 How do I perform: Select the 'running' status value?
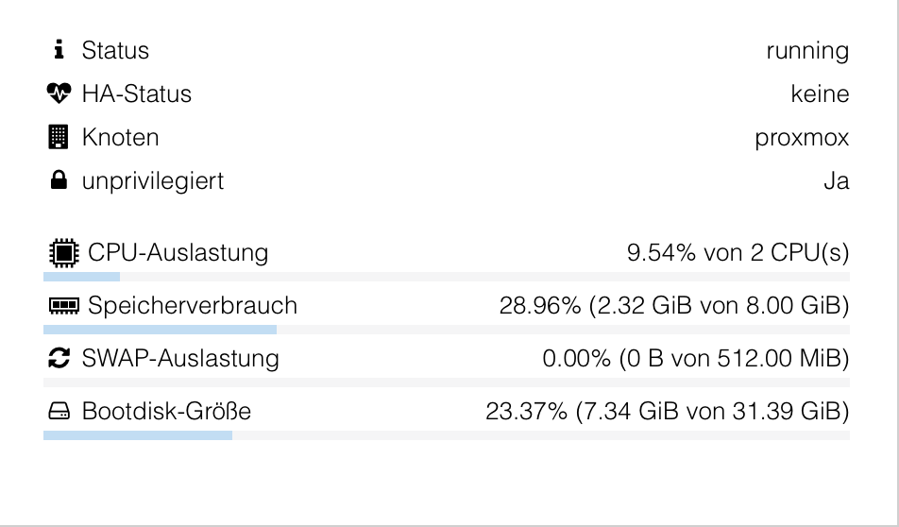(x=807, y=51)
